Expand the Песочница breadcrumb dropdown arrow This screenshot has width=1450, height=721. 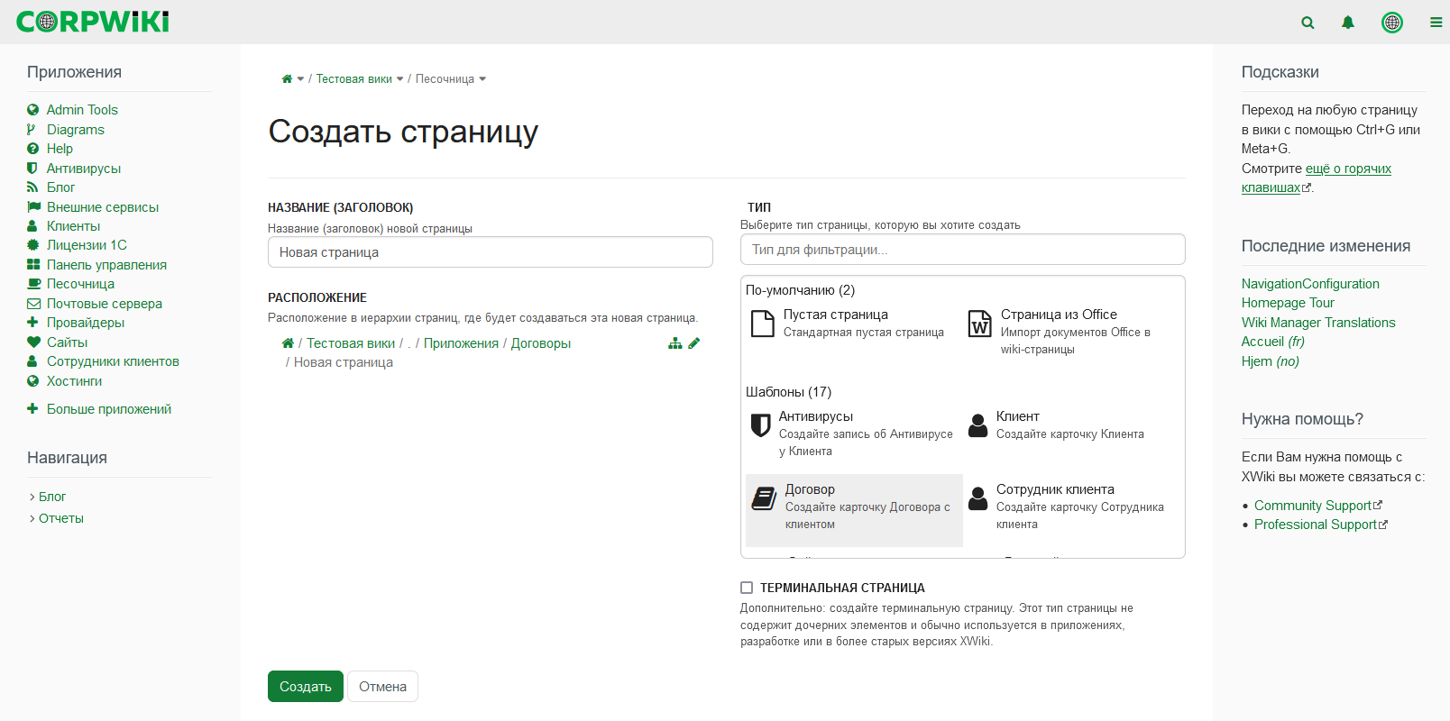482,79
